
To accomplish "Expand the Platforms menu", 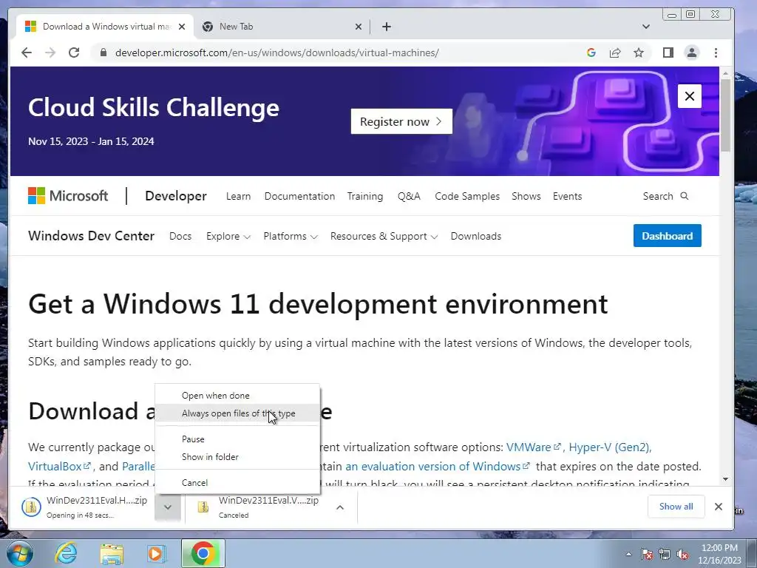I will coord(290,236).
